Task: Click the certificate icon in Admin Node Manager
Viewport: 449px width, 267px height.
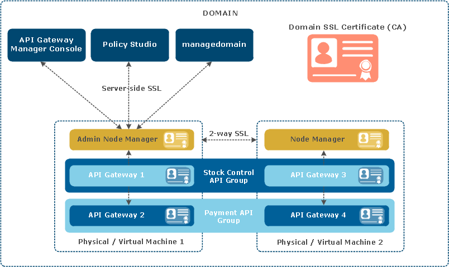Action: point(176,139)
